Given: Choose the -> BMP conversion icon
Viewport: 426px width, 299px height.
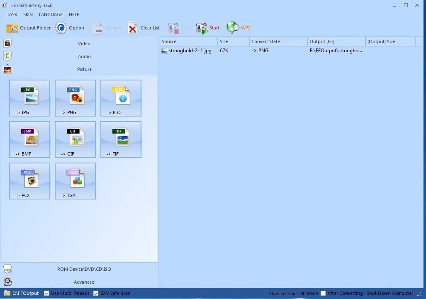Looking at the screenshot, I should [x=29, y=140].
